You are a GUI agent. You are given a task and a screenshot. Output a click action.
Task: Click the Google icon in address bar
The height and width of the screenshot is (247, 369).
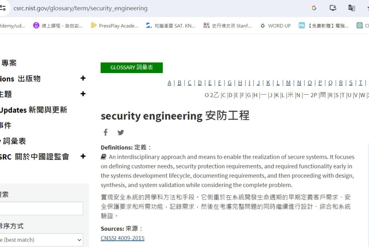pyautogui.click(x=314, y=8)
